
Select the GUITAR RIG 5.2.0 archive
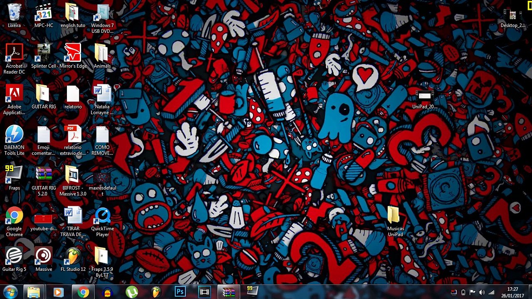[x=44, y=174]
